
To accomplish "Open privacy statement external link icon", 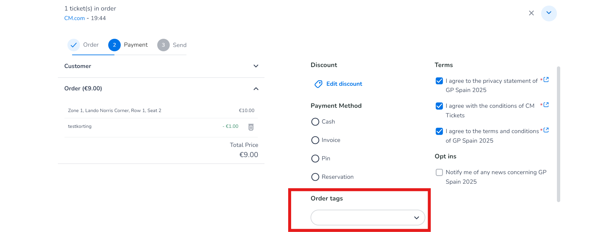I will (x=546, y=80).
